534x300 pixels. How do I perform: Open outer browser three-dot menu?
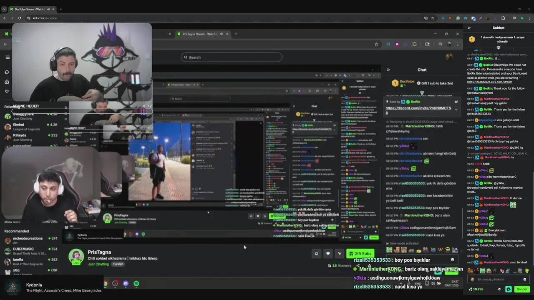click(529, 18)
